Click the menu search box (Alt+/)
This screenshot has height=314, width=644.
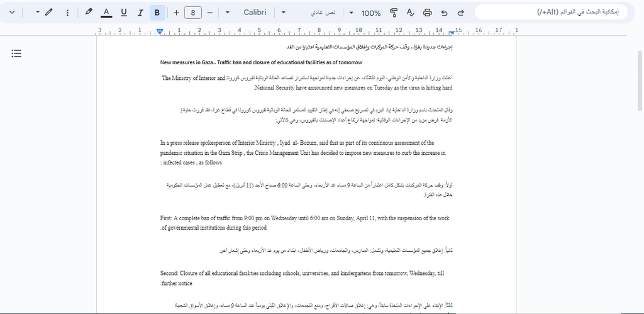pos(551,12)
